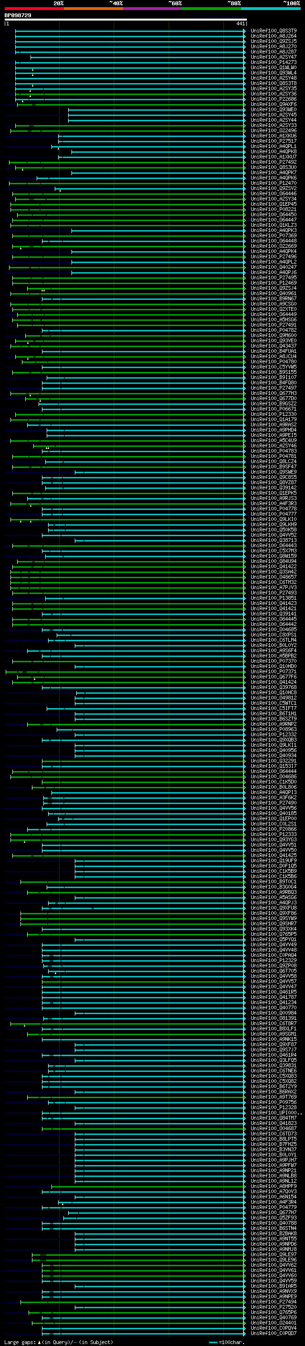
Task: Open hit UniRef100_A4QPL1
Action: (x=274, y=146)
